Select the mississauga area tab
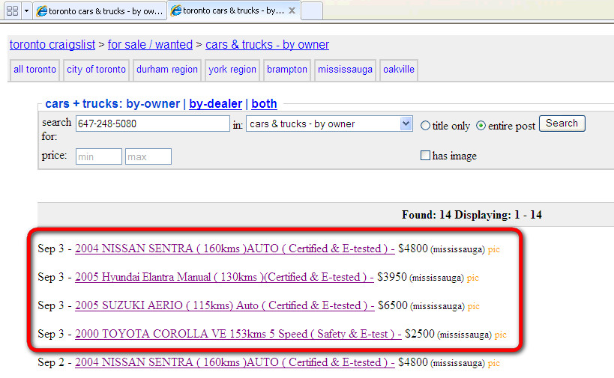 345,70
